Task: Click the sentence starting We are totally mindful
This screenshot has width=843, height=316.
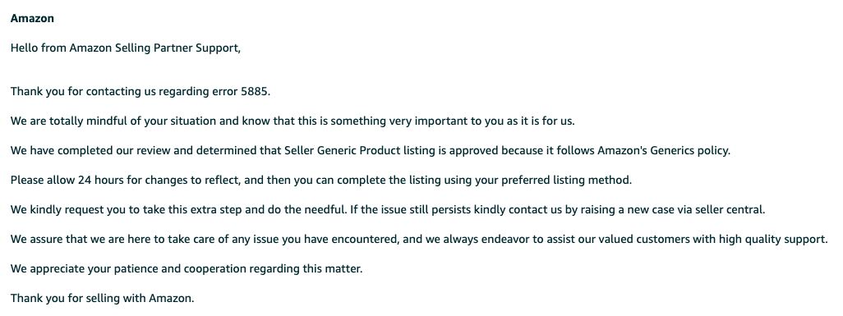Action: tap(293, 121)
